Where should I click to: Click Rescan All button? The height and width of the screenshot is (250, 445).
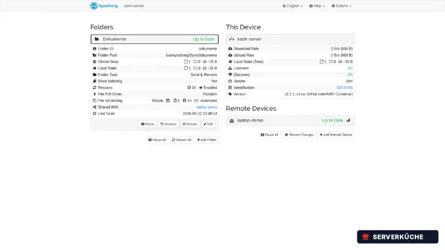[181, 140]
